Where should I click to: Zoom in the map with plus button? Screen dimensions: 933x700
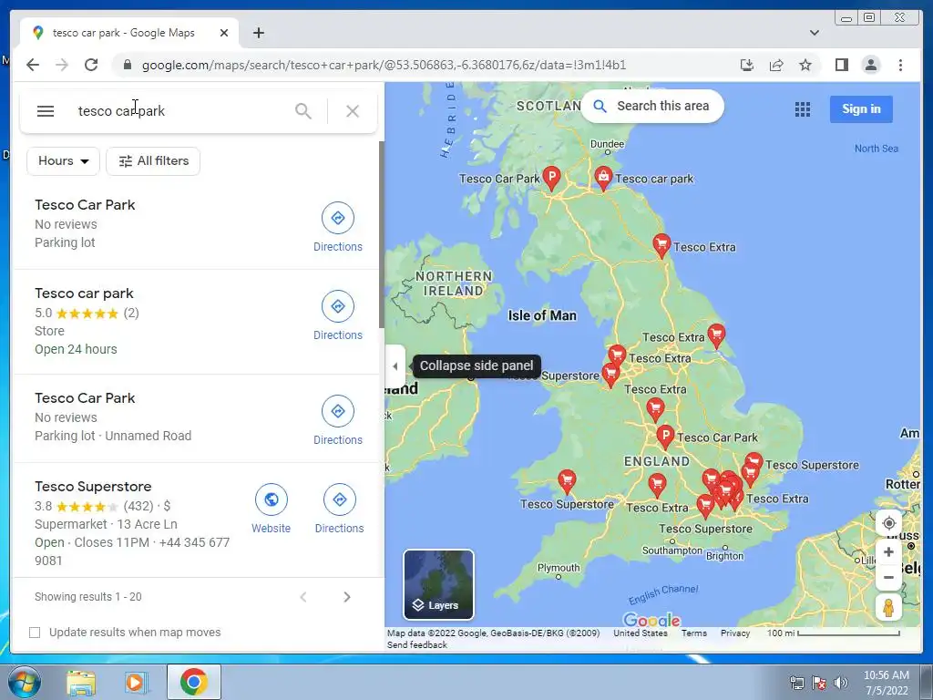tap(888, 551)
